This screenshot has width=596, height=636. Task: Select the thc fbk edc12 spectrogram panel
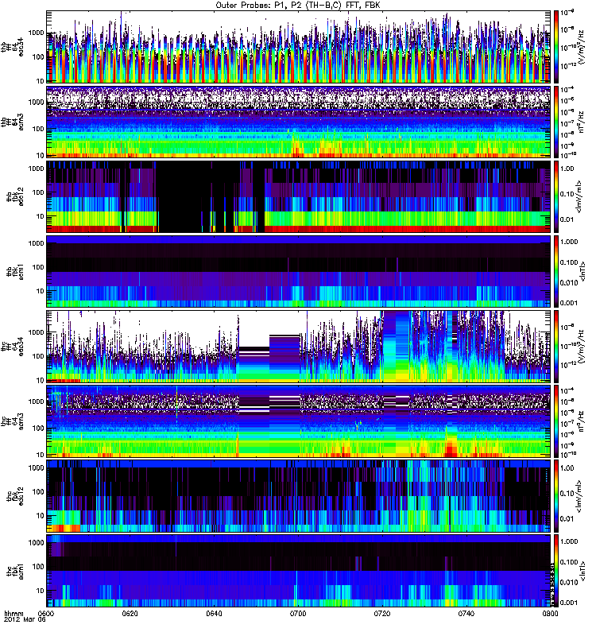(299, 496)
